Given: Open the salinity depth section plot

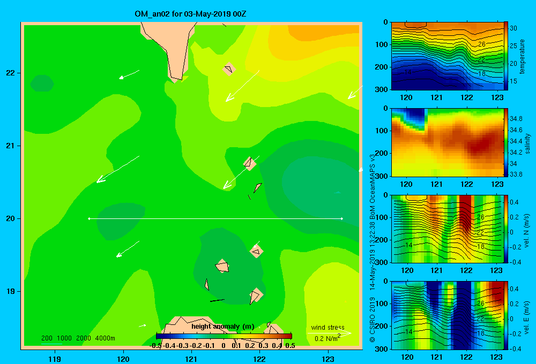Looking at the screenshot, I should 448,143.
